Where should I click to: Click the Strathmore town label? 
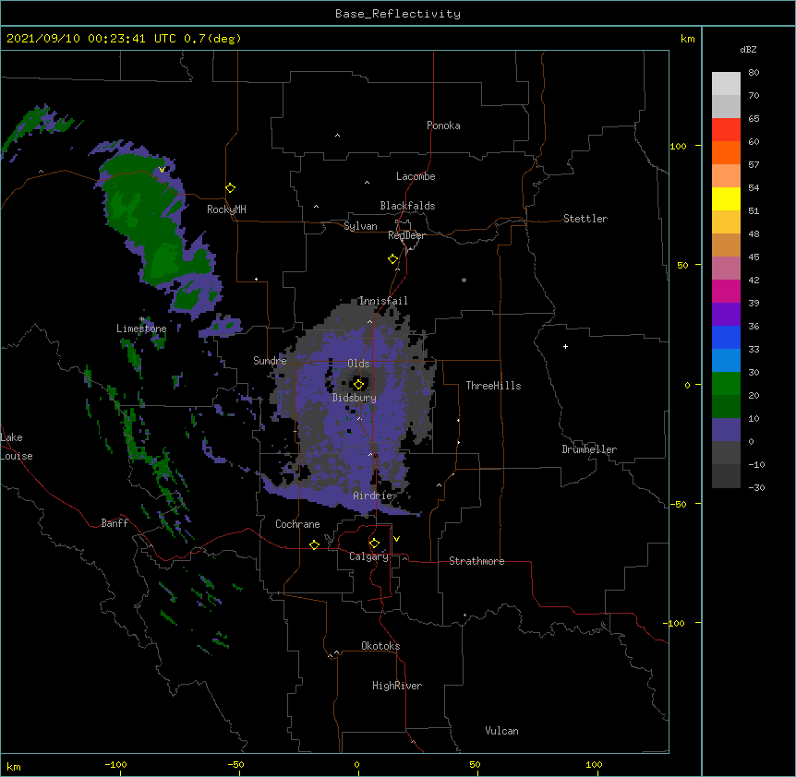coord(476,561)
